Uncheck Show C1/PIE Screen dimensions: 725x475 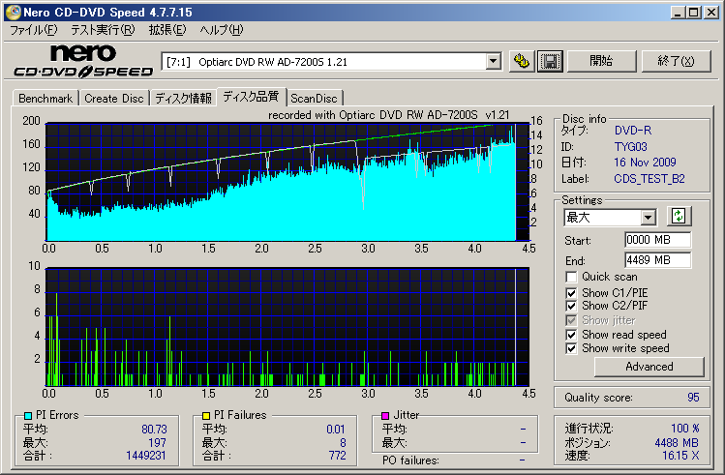click(571, 293)
